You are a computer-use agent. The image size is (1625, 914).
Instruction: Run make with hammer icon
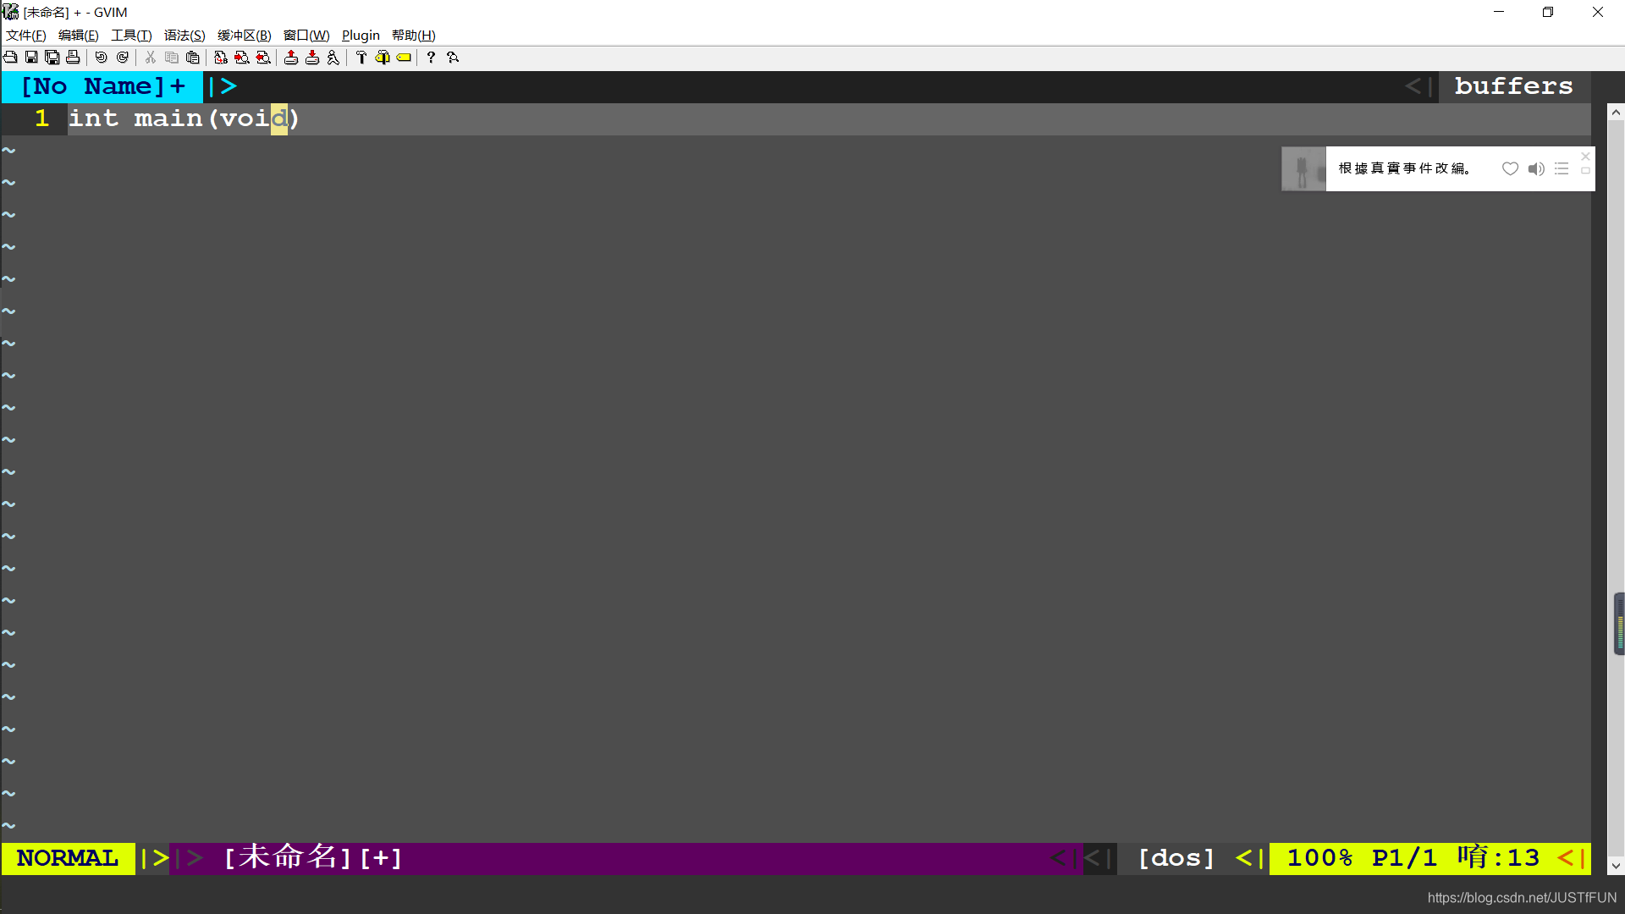coord(361,58)
